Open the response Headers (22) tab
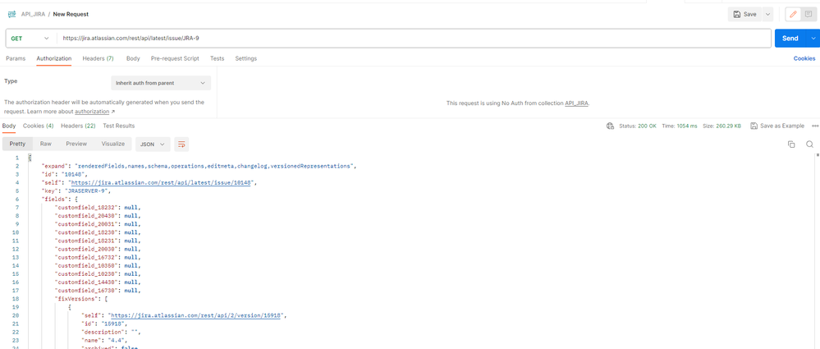 (x=78, y=126)
